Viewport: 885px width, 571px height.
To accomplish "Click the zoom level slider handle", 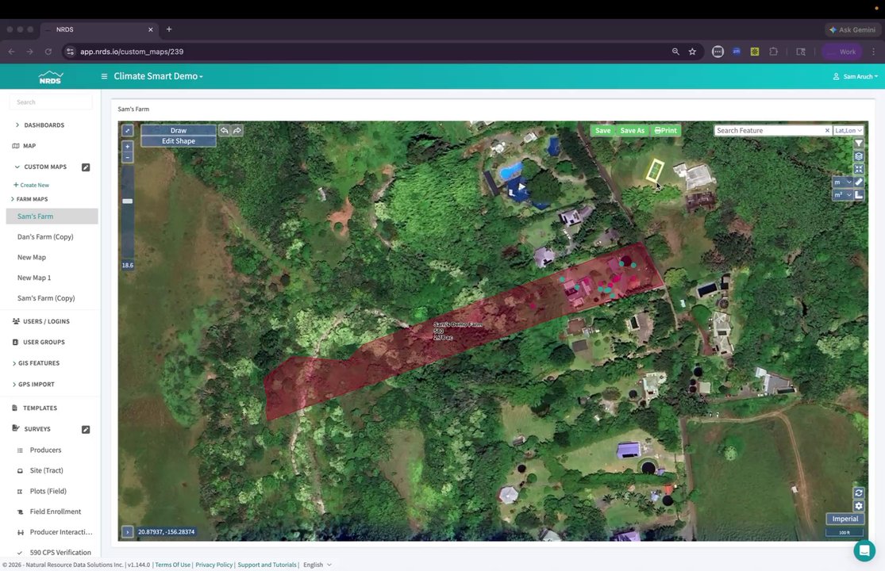I will click(x=128, y=201).
